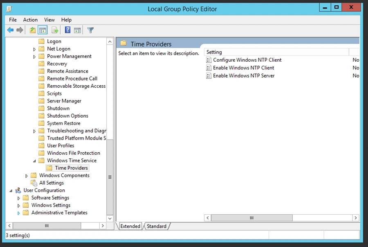Expand the Windows Settings node

(x=19, y=205)
